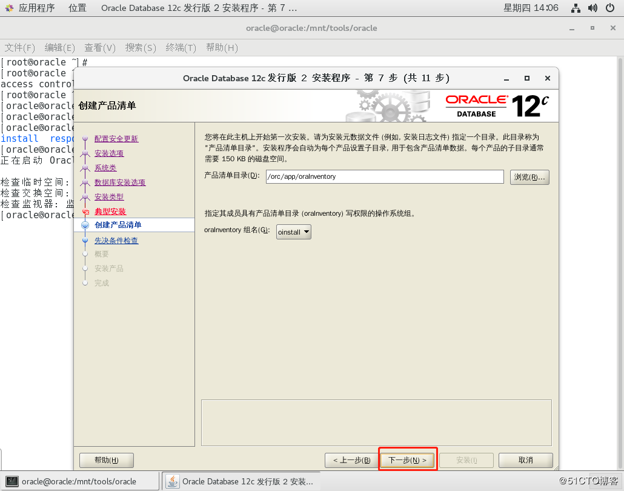
Task: Click the empty message area in installer
Action: [x=376, y=423]
